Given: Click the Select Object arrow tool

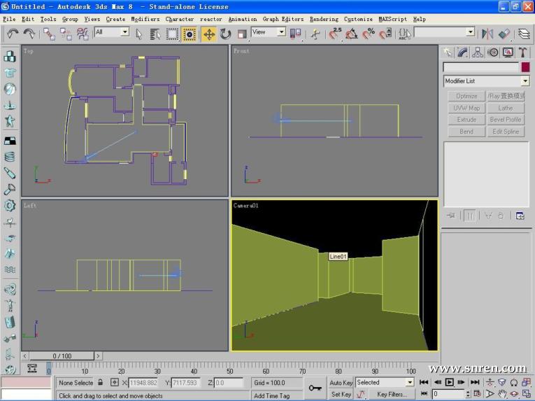Looking at the screenshot, I should [x=139, y=34].
